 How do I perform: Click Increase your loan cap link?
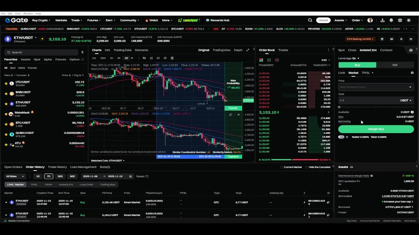(398, 202)
